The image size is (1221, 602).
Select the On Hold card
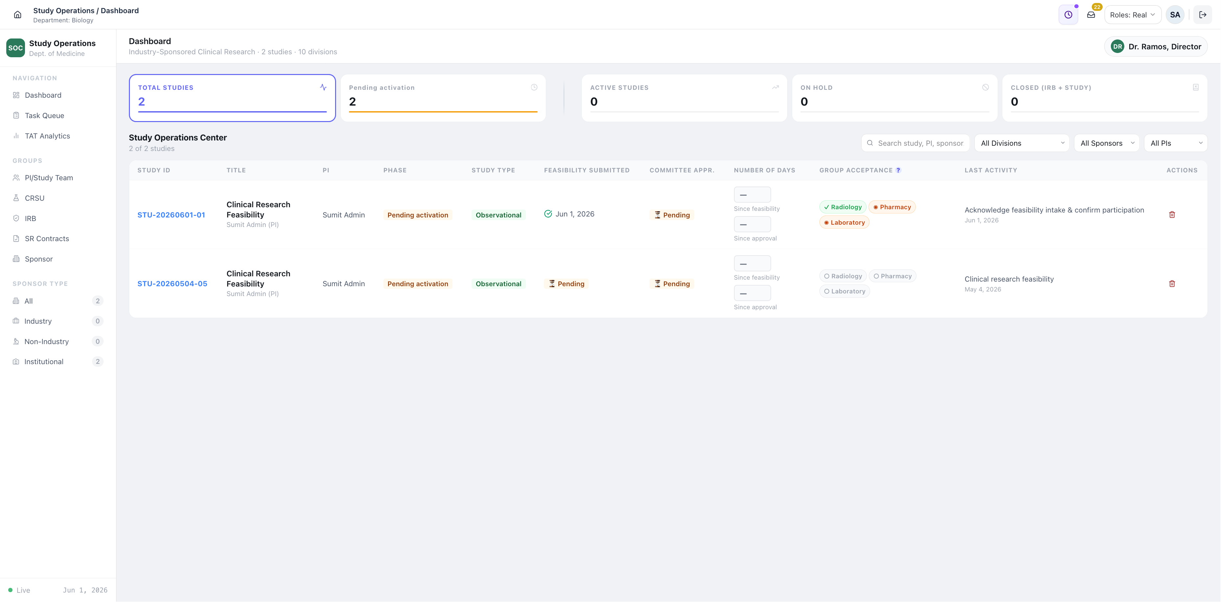(x=894, y=98)
